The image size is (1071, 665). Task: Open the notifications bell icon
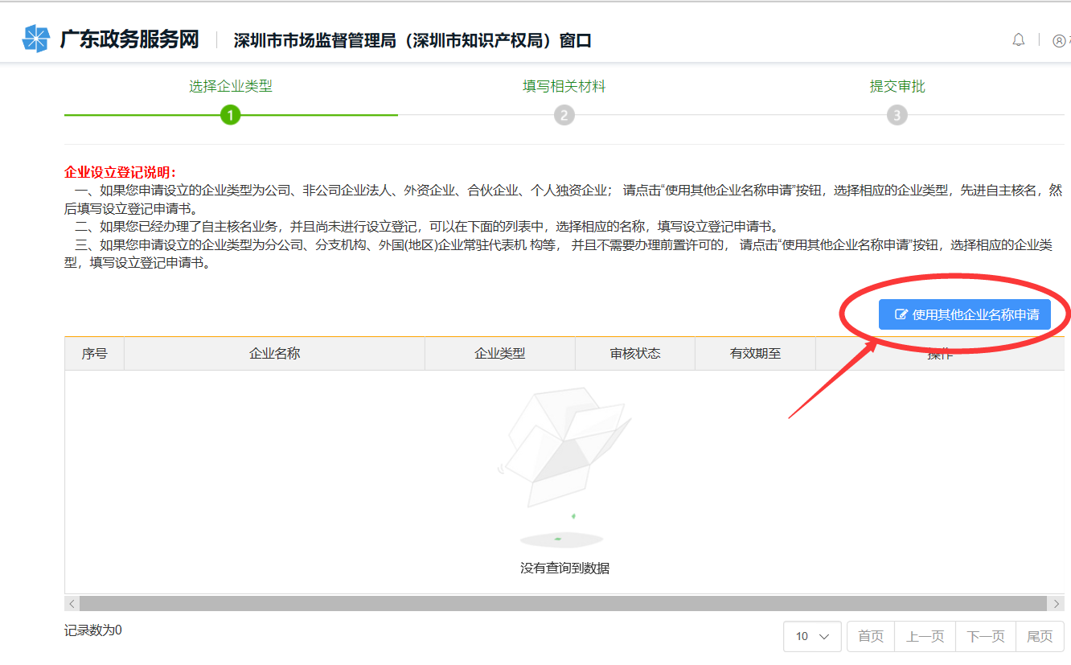point(1018,39)
